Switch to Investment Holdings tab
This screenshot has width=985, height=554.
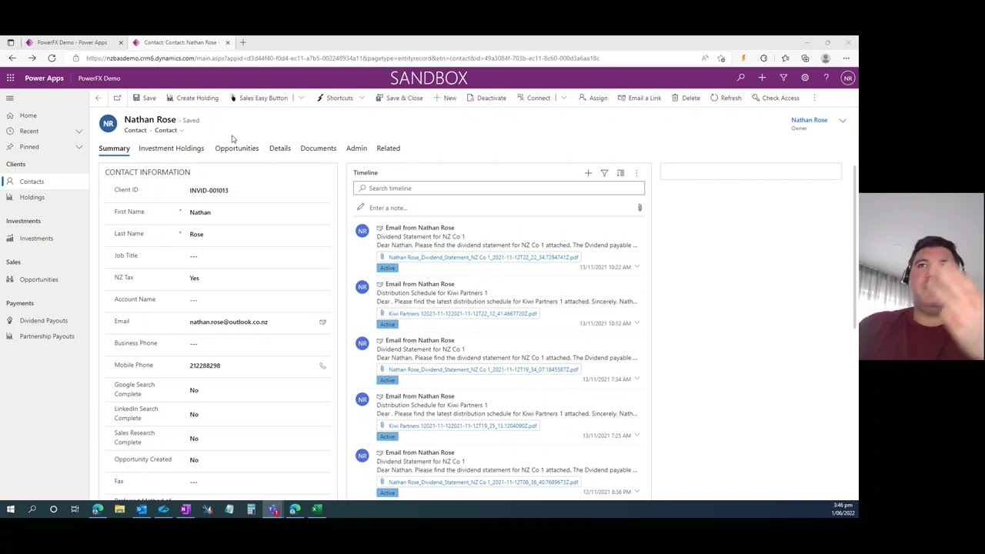point(171,149)
